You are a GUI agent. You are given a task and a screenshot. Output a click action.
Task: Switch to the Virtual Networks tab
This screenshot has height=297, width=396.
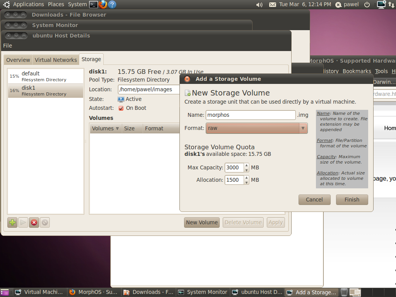[x=56, y=60]
